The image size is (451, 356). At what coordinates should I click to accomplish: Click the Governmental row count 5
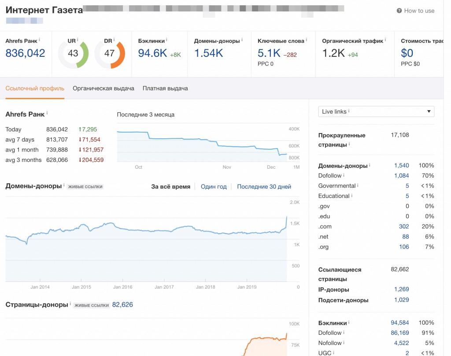[x=407, y=186]
